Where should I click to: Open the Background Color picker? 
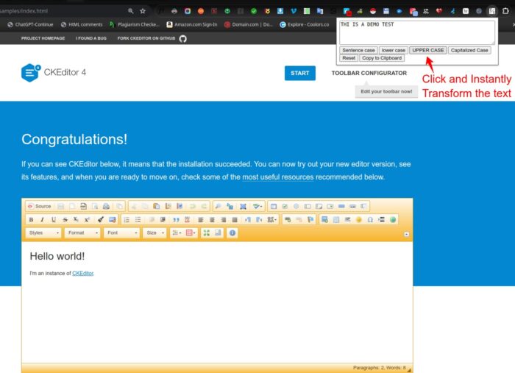[191, 232]
